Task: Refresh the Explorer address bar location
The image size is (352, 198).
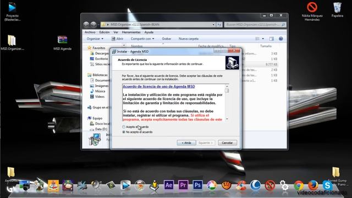Action: click(219, 24)
